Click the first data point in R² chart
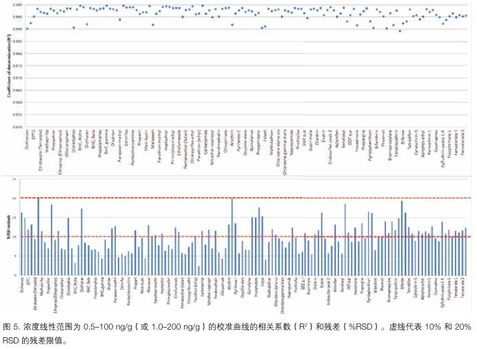This screenshot has width=477, height=349. pos(28,28)
